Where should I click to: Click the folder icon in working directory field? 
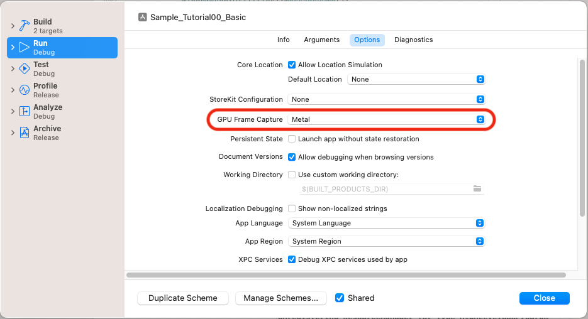[x=477, y=189]
